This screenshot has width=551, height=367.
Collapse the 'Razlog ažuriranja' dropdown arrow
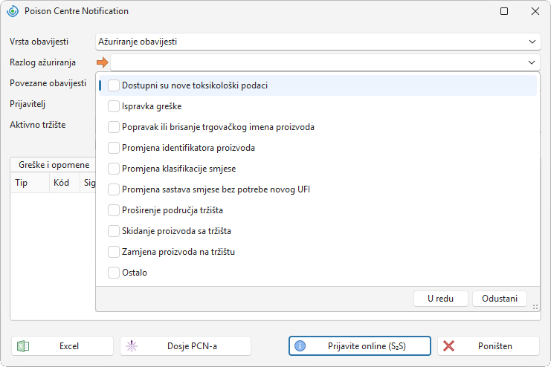(532, 62)
